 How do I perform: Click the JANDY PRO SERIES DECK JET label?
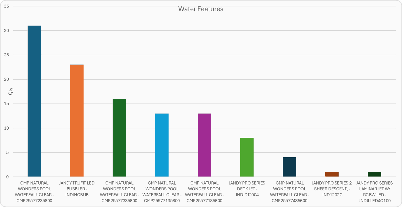247,189
